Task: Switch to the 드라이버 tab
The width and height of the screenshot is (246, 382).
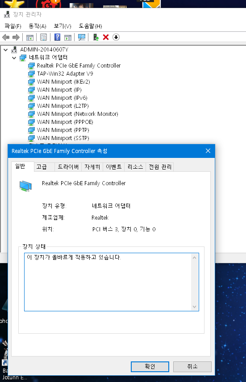Action: coord(68,167)
